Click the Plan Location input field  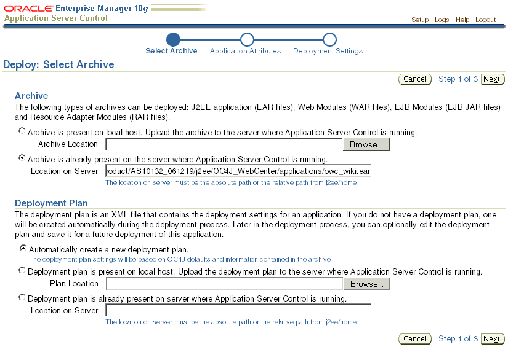(225, 284)
